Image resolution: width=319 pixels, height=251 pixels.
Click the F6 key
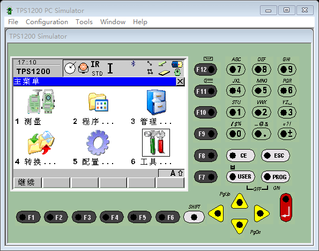tap(168, 217)
